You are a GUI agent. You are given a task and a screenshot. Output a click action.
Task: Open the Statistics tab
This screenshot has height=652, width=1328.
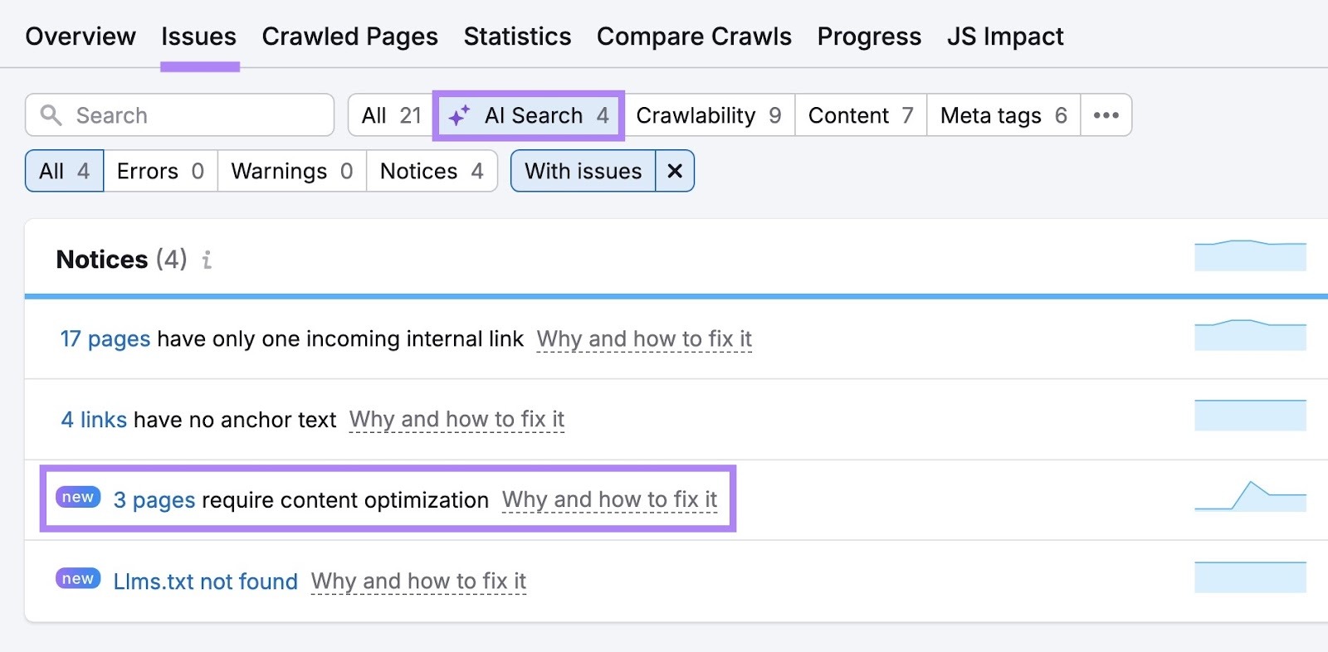517,36
